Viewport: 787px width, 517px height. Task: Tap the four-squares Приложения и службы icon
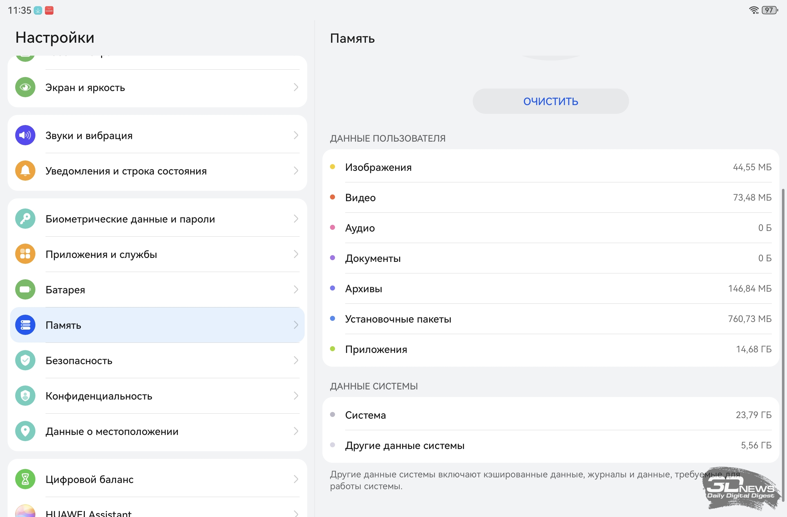point(25,254)
